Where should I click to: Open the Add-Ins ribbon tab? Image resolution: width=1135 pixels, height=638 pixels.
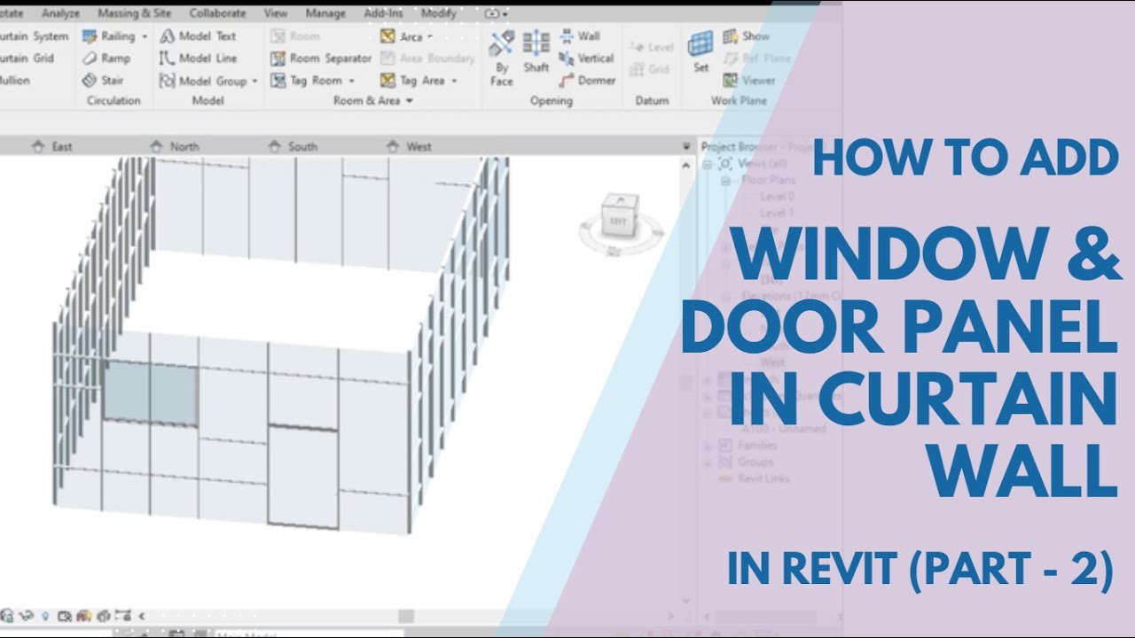coord(383,13)
